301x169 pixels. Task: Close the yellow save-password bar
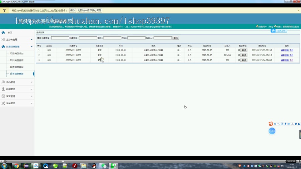coord(298,10)
